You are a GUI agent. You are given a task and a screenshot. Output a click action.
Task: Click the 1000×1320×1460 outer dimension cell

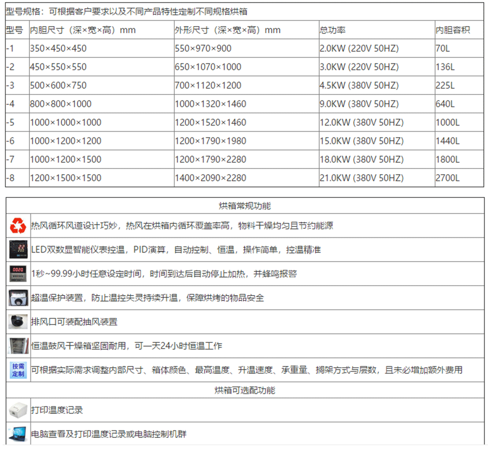tap(210, 104)
